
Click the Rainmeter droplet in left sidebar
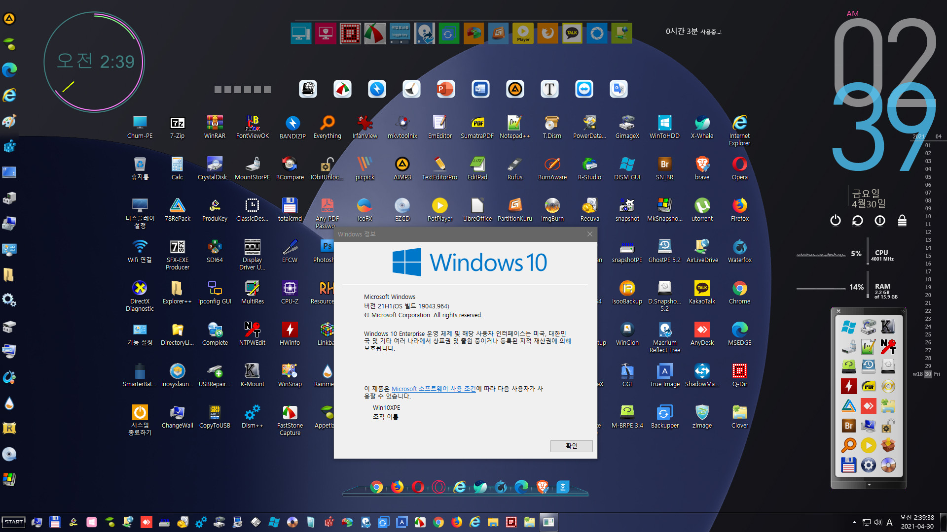[x=9, y=403]
